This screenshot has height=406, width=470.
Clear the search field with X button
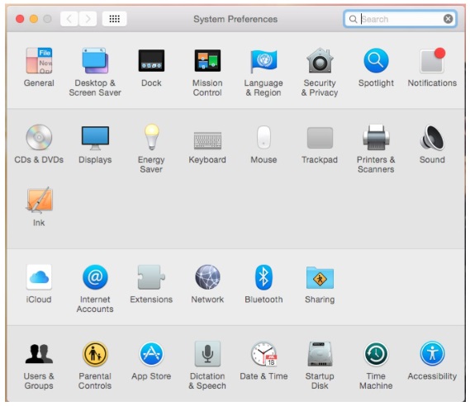(x=449, y=19)
